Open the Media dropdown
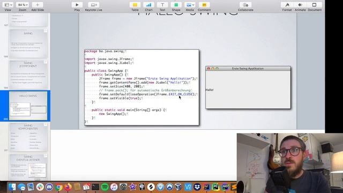This screenshot has height=193, width=343. click(x=190, y=5)
